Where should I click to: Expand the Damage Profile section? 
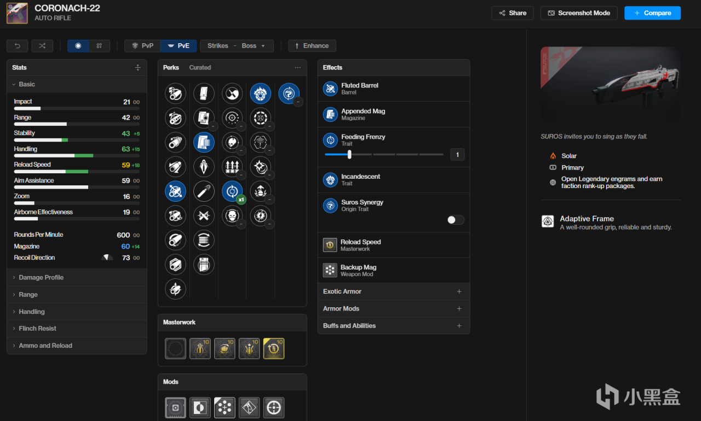77,277
